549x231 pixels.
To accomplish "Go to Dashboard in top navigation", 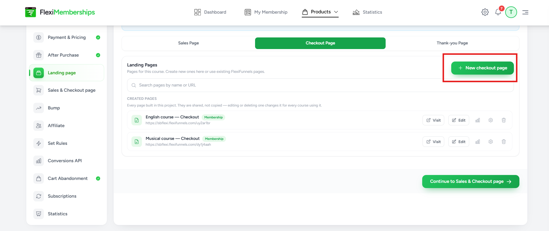I will [x=210, y=12].
